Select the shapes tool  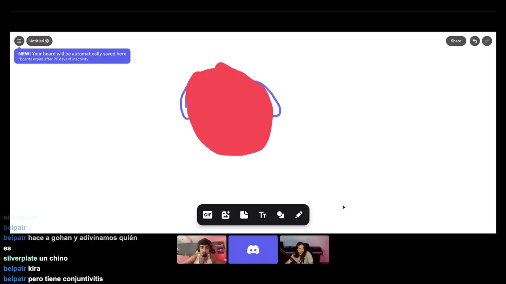[281, 215]
